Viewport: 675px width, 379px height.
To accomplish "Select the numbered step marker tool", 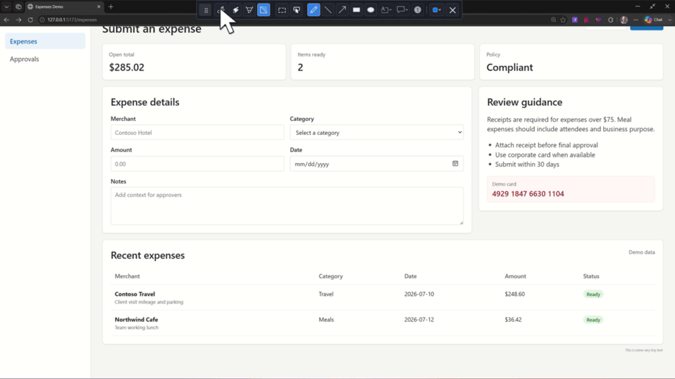I will [417, 10].
